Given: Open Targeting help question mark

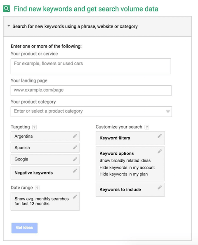Looking at the screenshot, I should (x=34, y=127).
